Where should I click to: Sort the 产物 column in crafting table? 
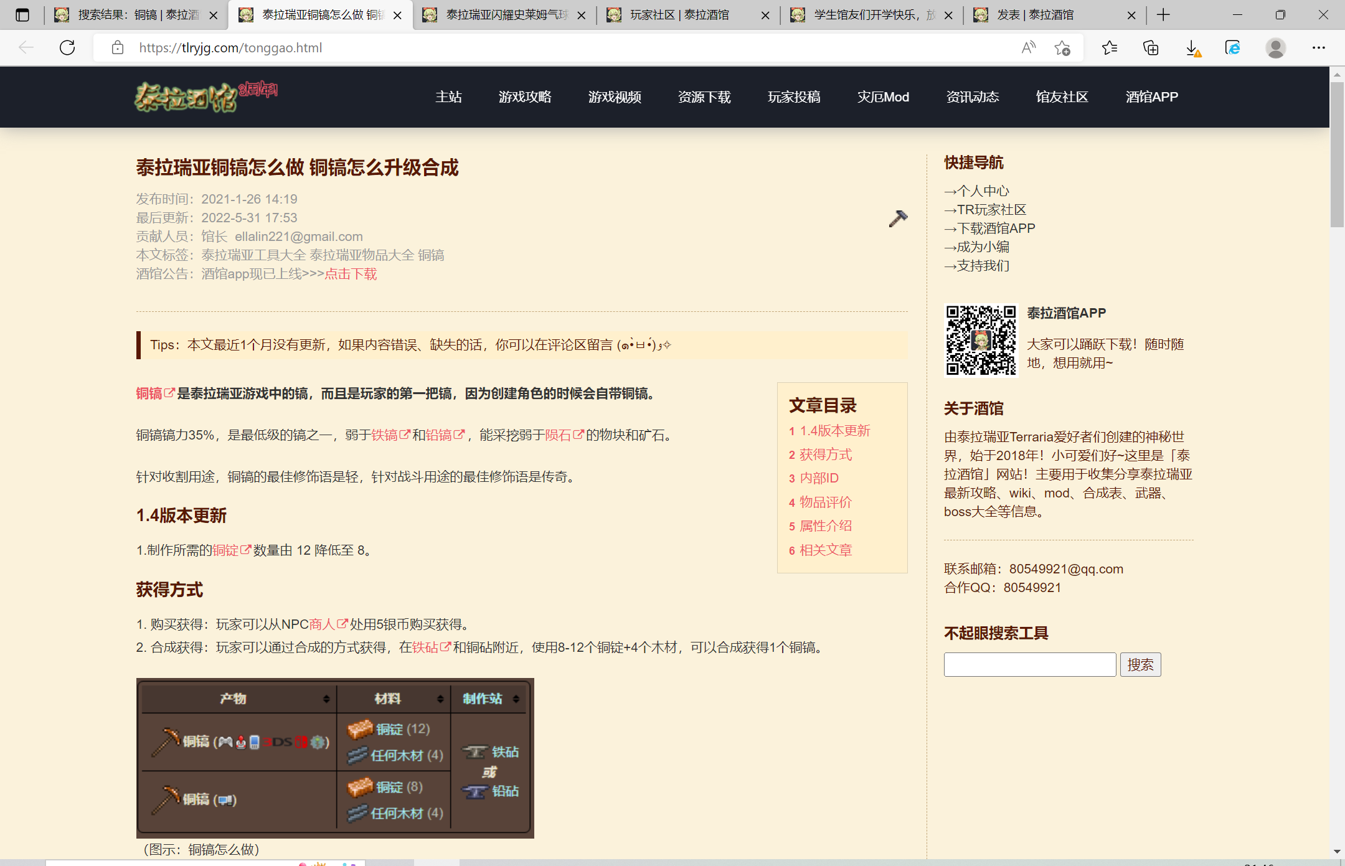[x=326, y=699]
